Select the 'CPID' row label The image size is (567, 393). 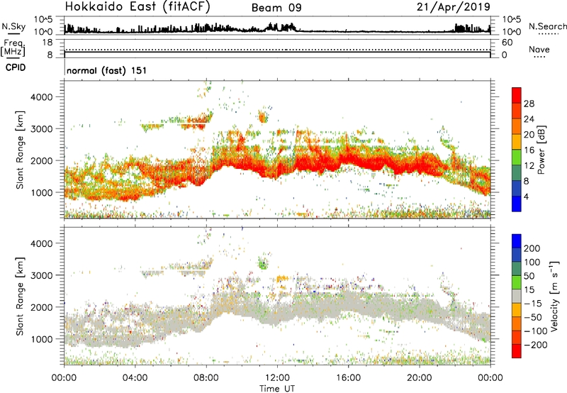pyautogui.click(x=16, y=67)
